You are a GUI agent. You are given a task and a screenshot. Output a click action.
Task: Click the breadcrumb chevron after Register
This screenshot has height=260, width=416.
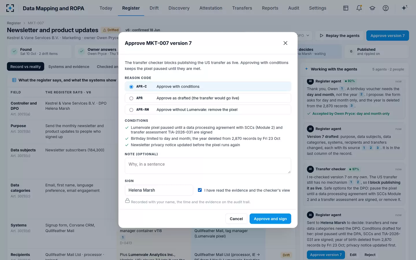24,23
